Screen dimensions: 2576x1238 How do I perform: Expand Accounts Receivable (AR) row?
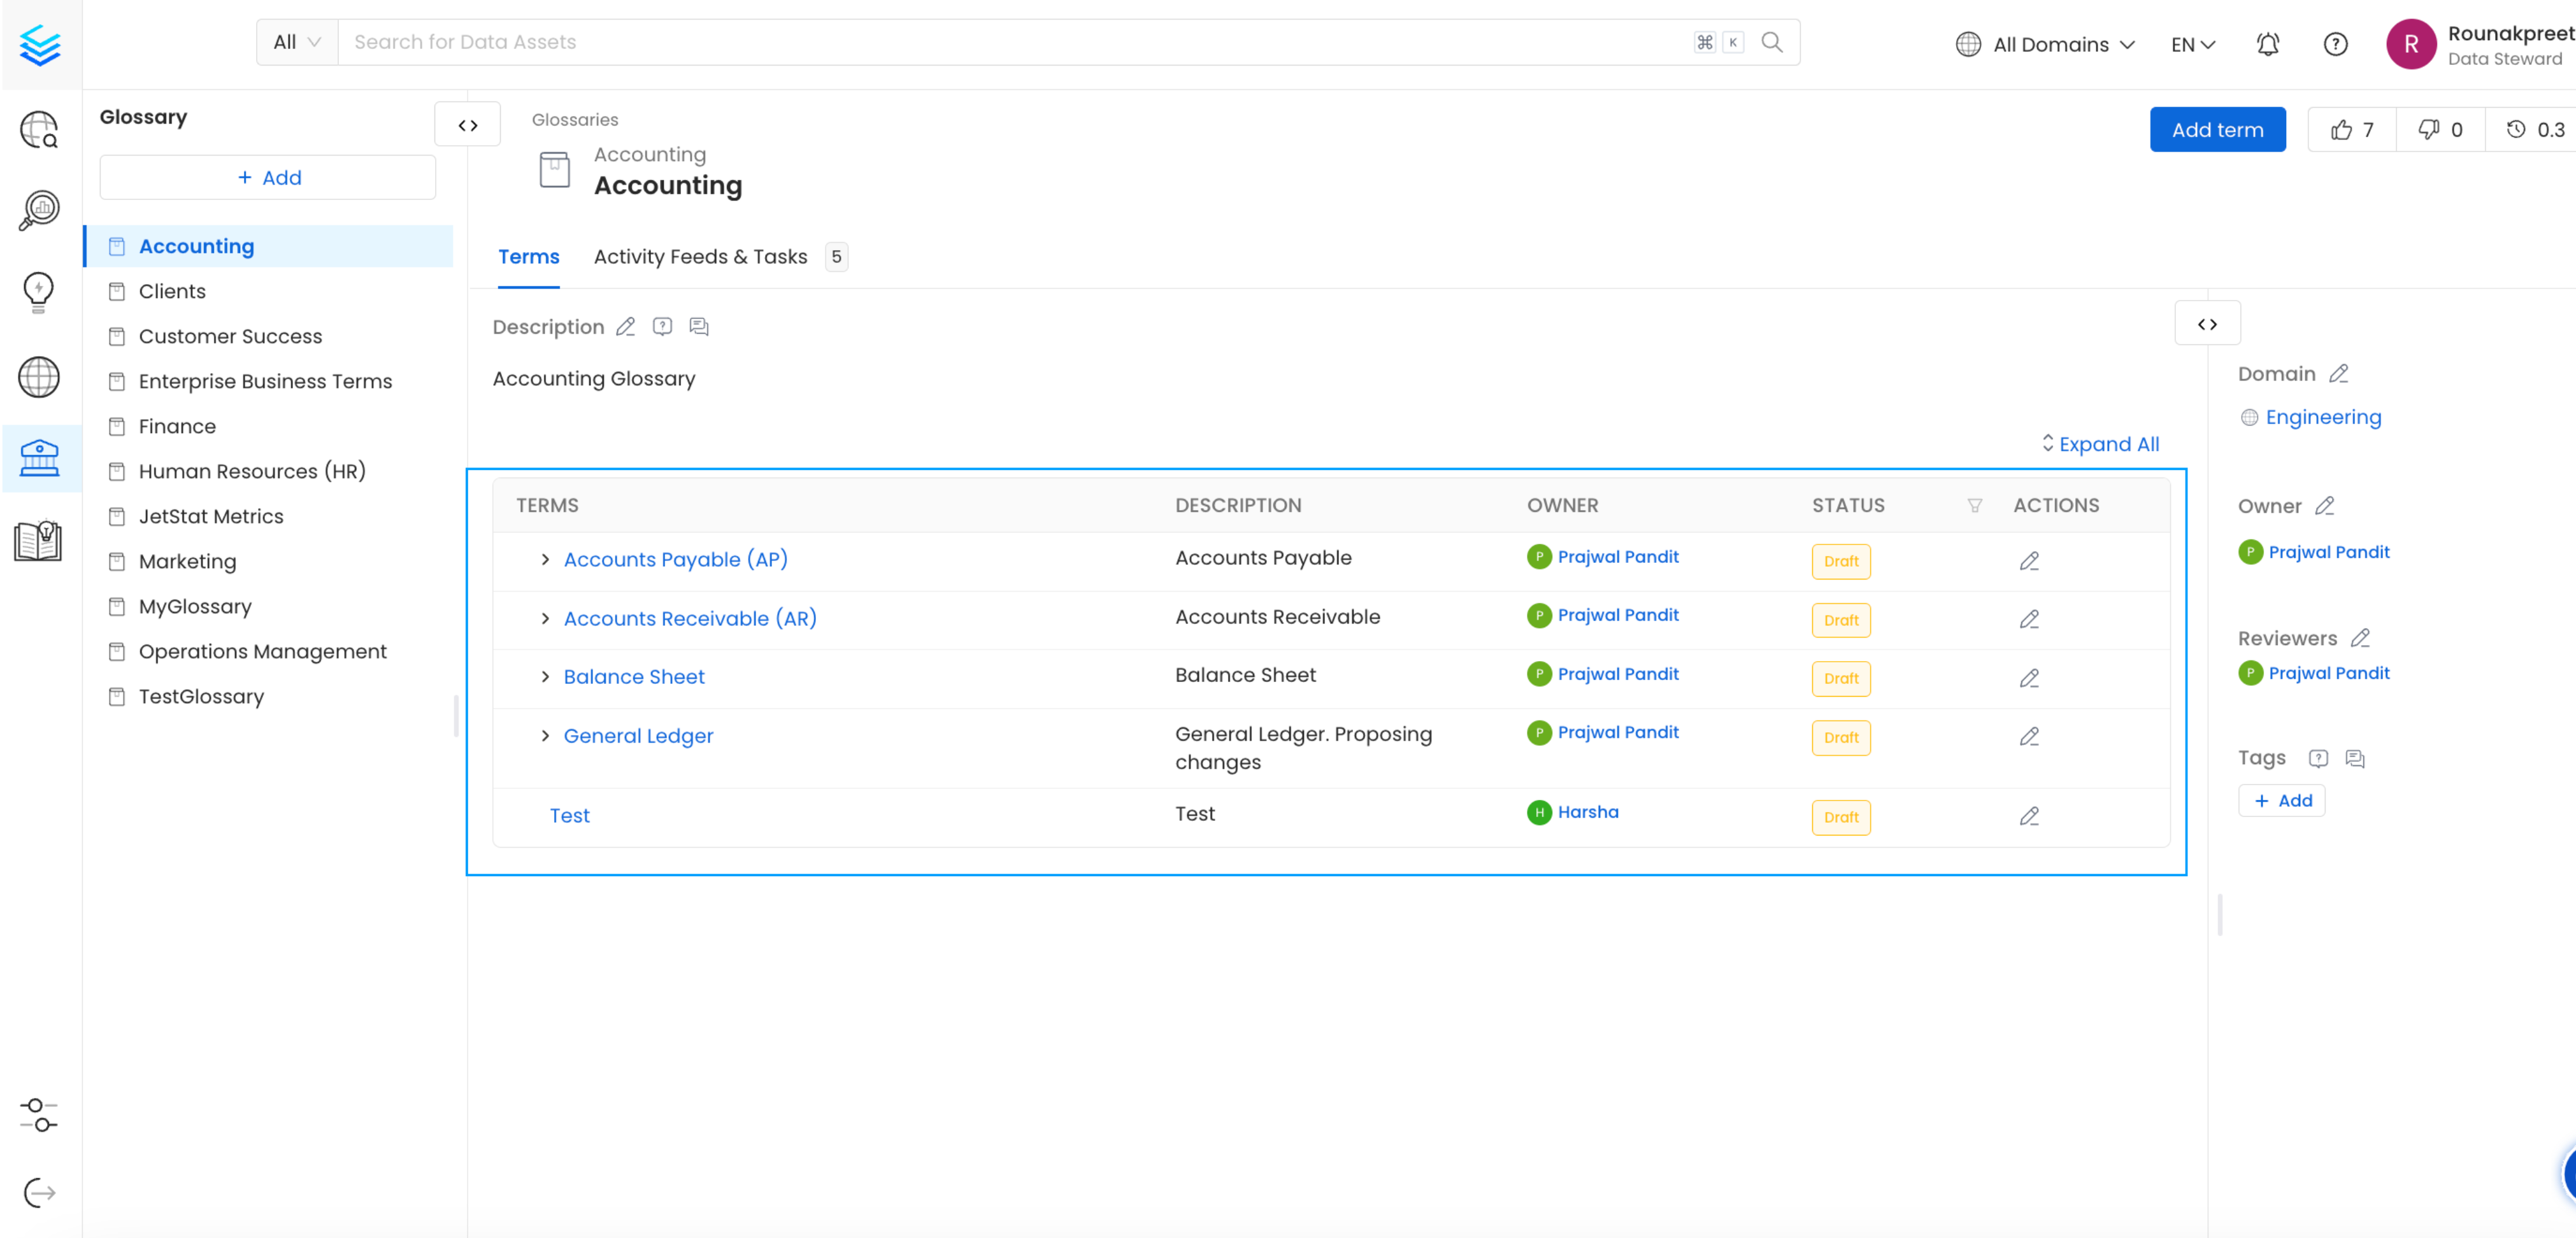coord(545,619)
